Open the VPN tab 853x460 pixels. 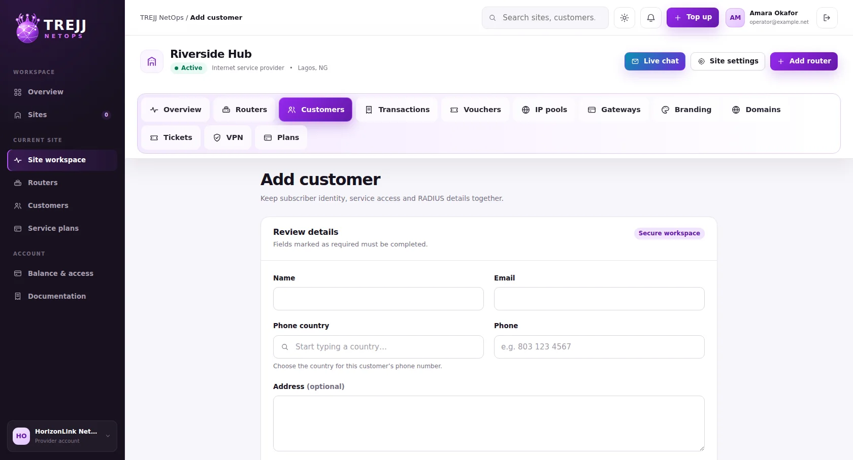(x=228, y=137)
